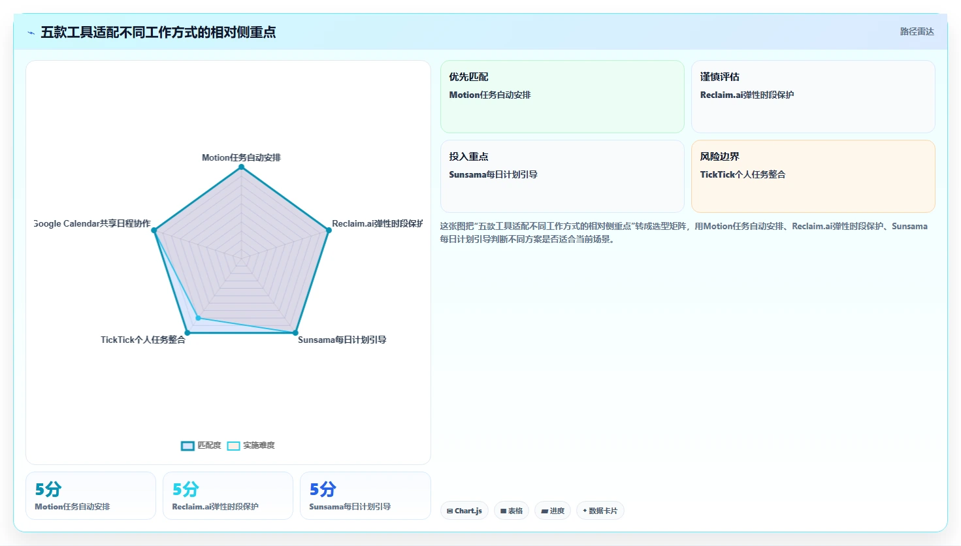The image size is (961, 546).
Task: Click the 数据卡片 tag pill
Action: pyautogui.click(x=600, y=511)
